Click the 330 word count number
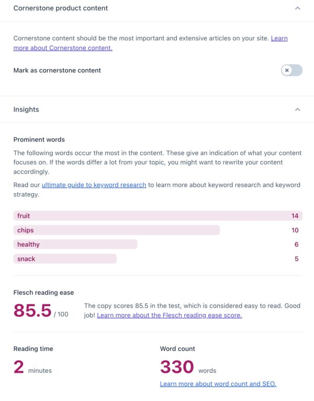This screenshot has width=314, height=401. tap(177, 366)
